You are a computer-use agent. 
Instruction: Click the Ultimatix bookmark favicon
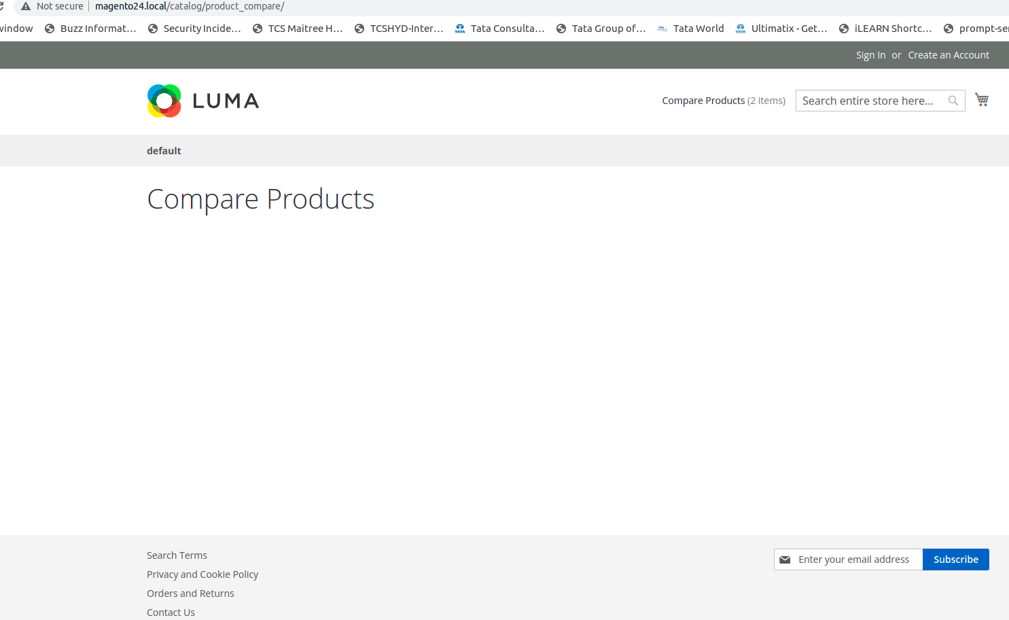(x=739, y=29)
